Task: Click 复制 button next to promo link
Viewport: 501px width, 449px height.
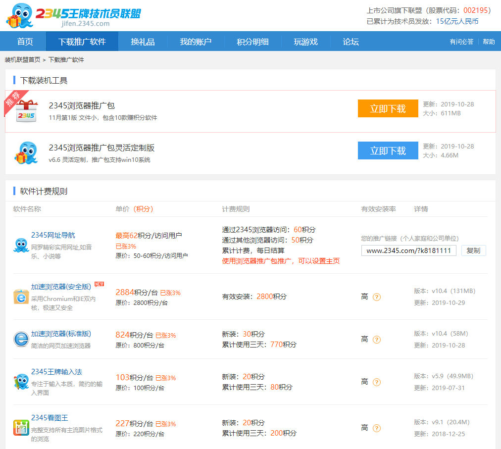Action: click(473, 250)
